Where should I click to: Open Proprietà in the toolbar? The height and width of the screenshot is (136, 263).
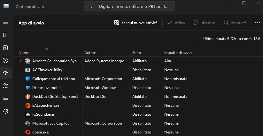(235, 23)
